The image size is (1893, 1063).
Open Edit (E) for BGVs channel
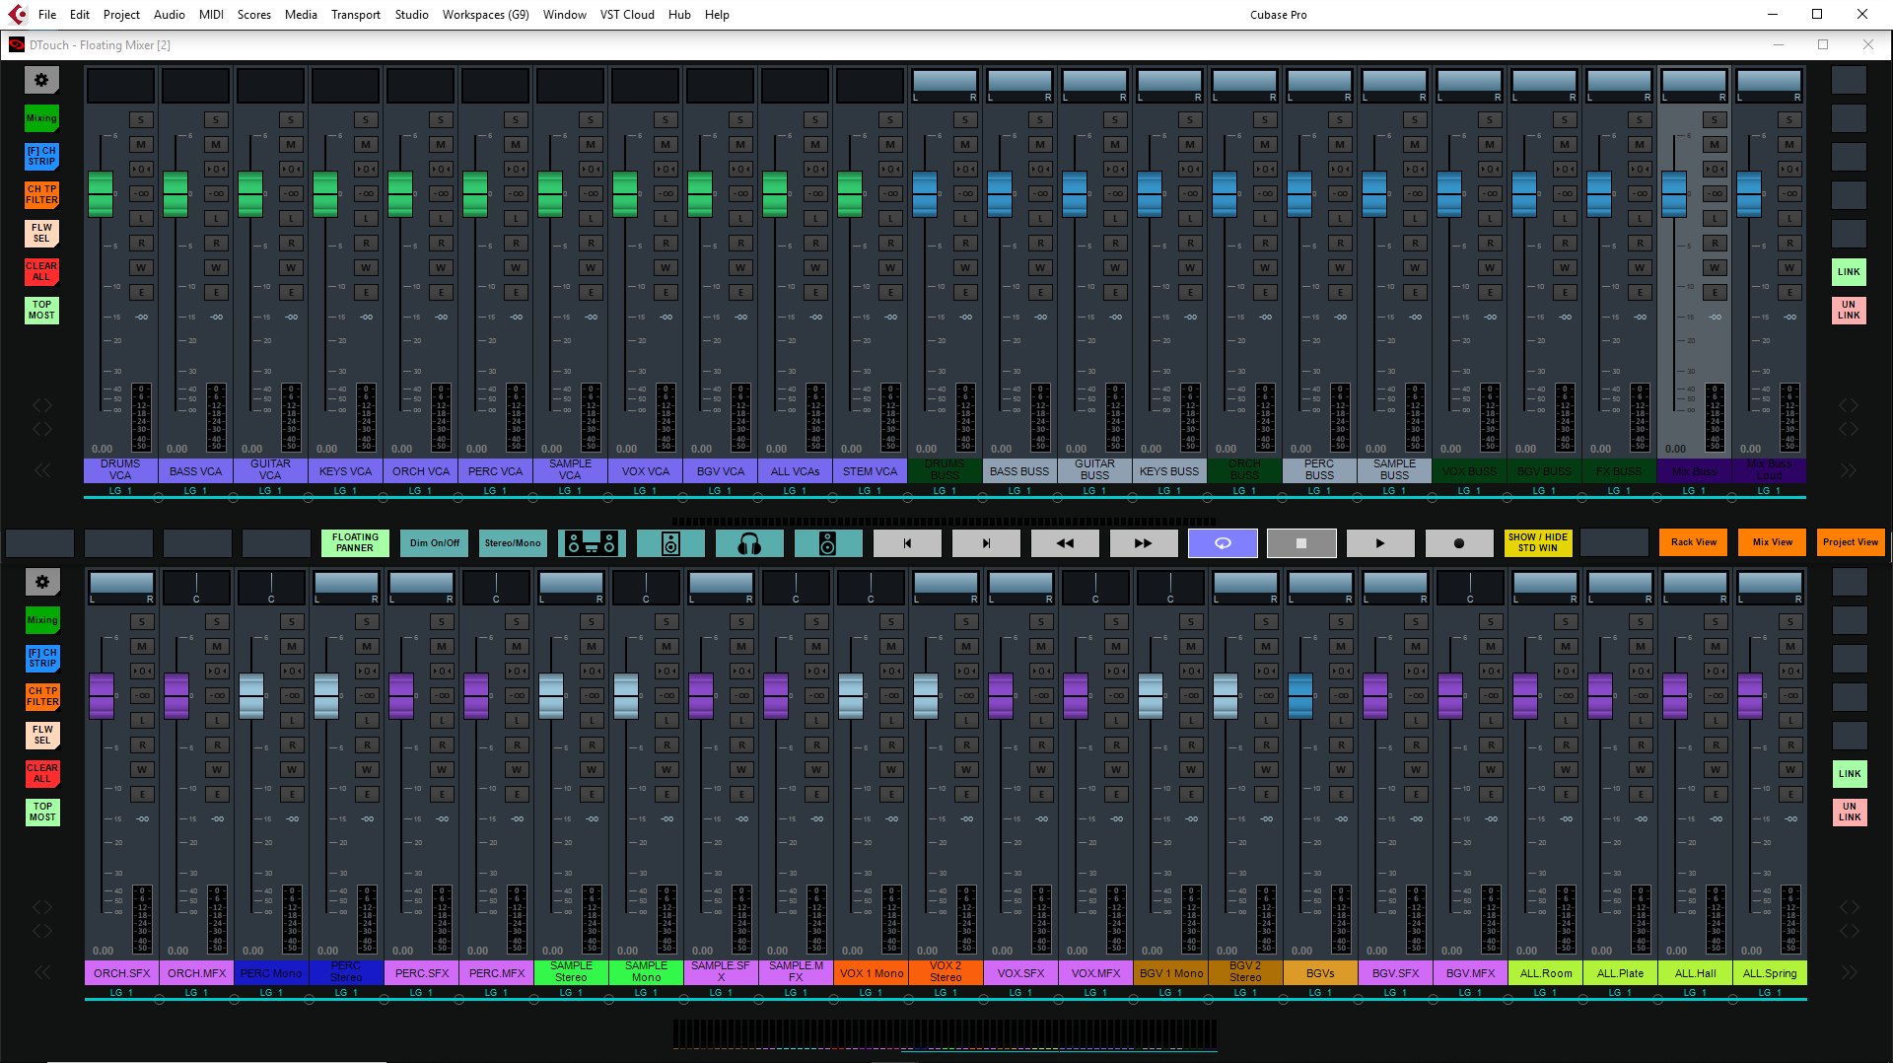tap(1341, 794)
